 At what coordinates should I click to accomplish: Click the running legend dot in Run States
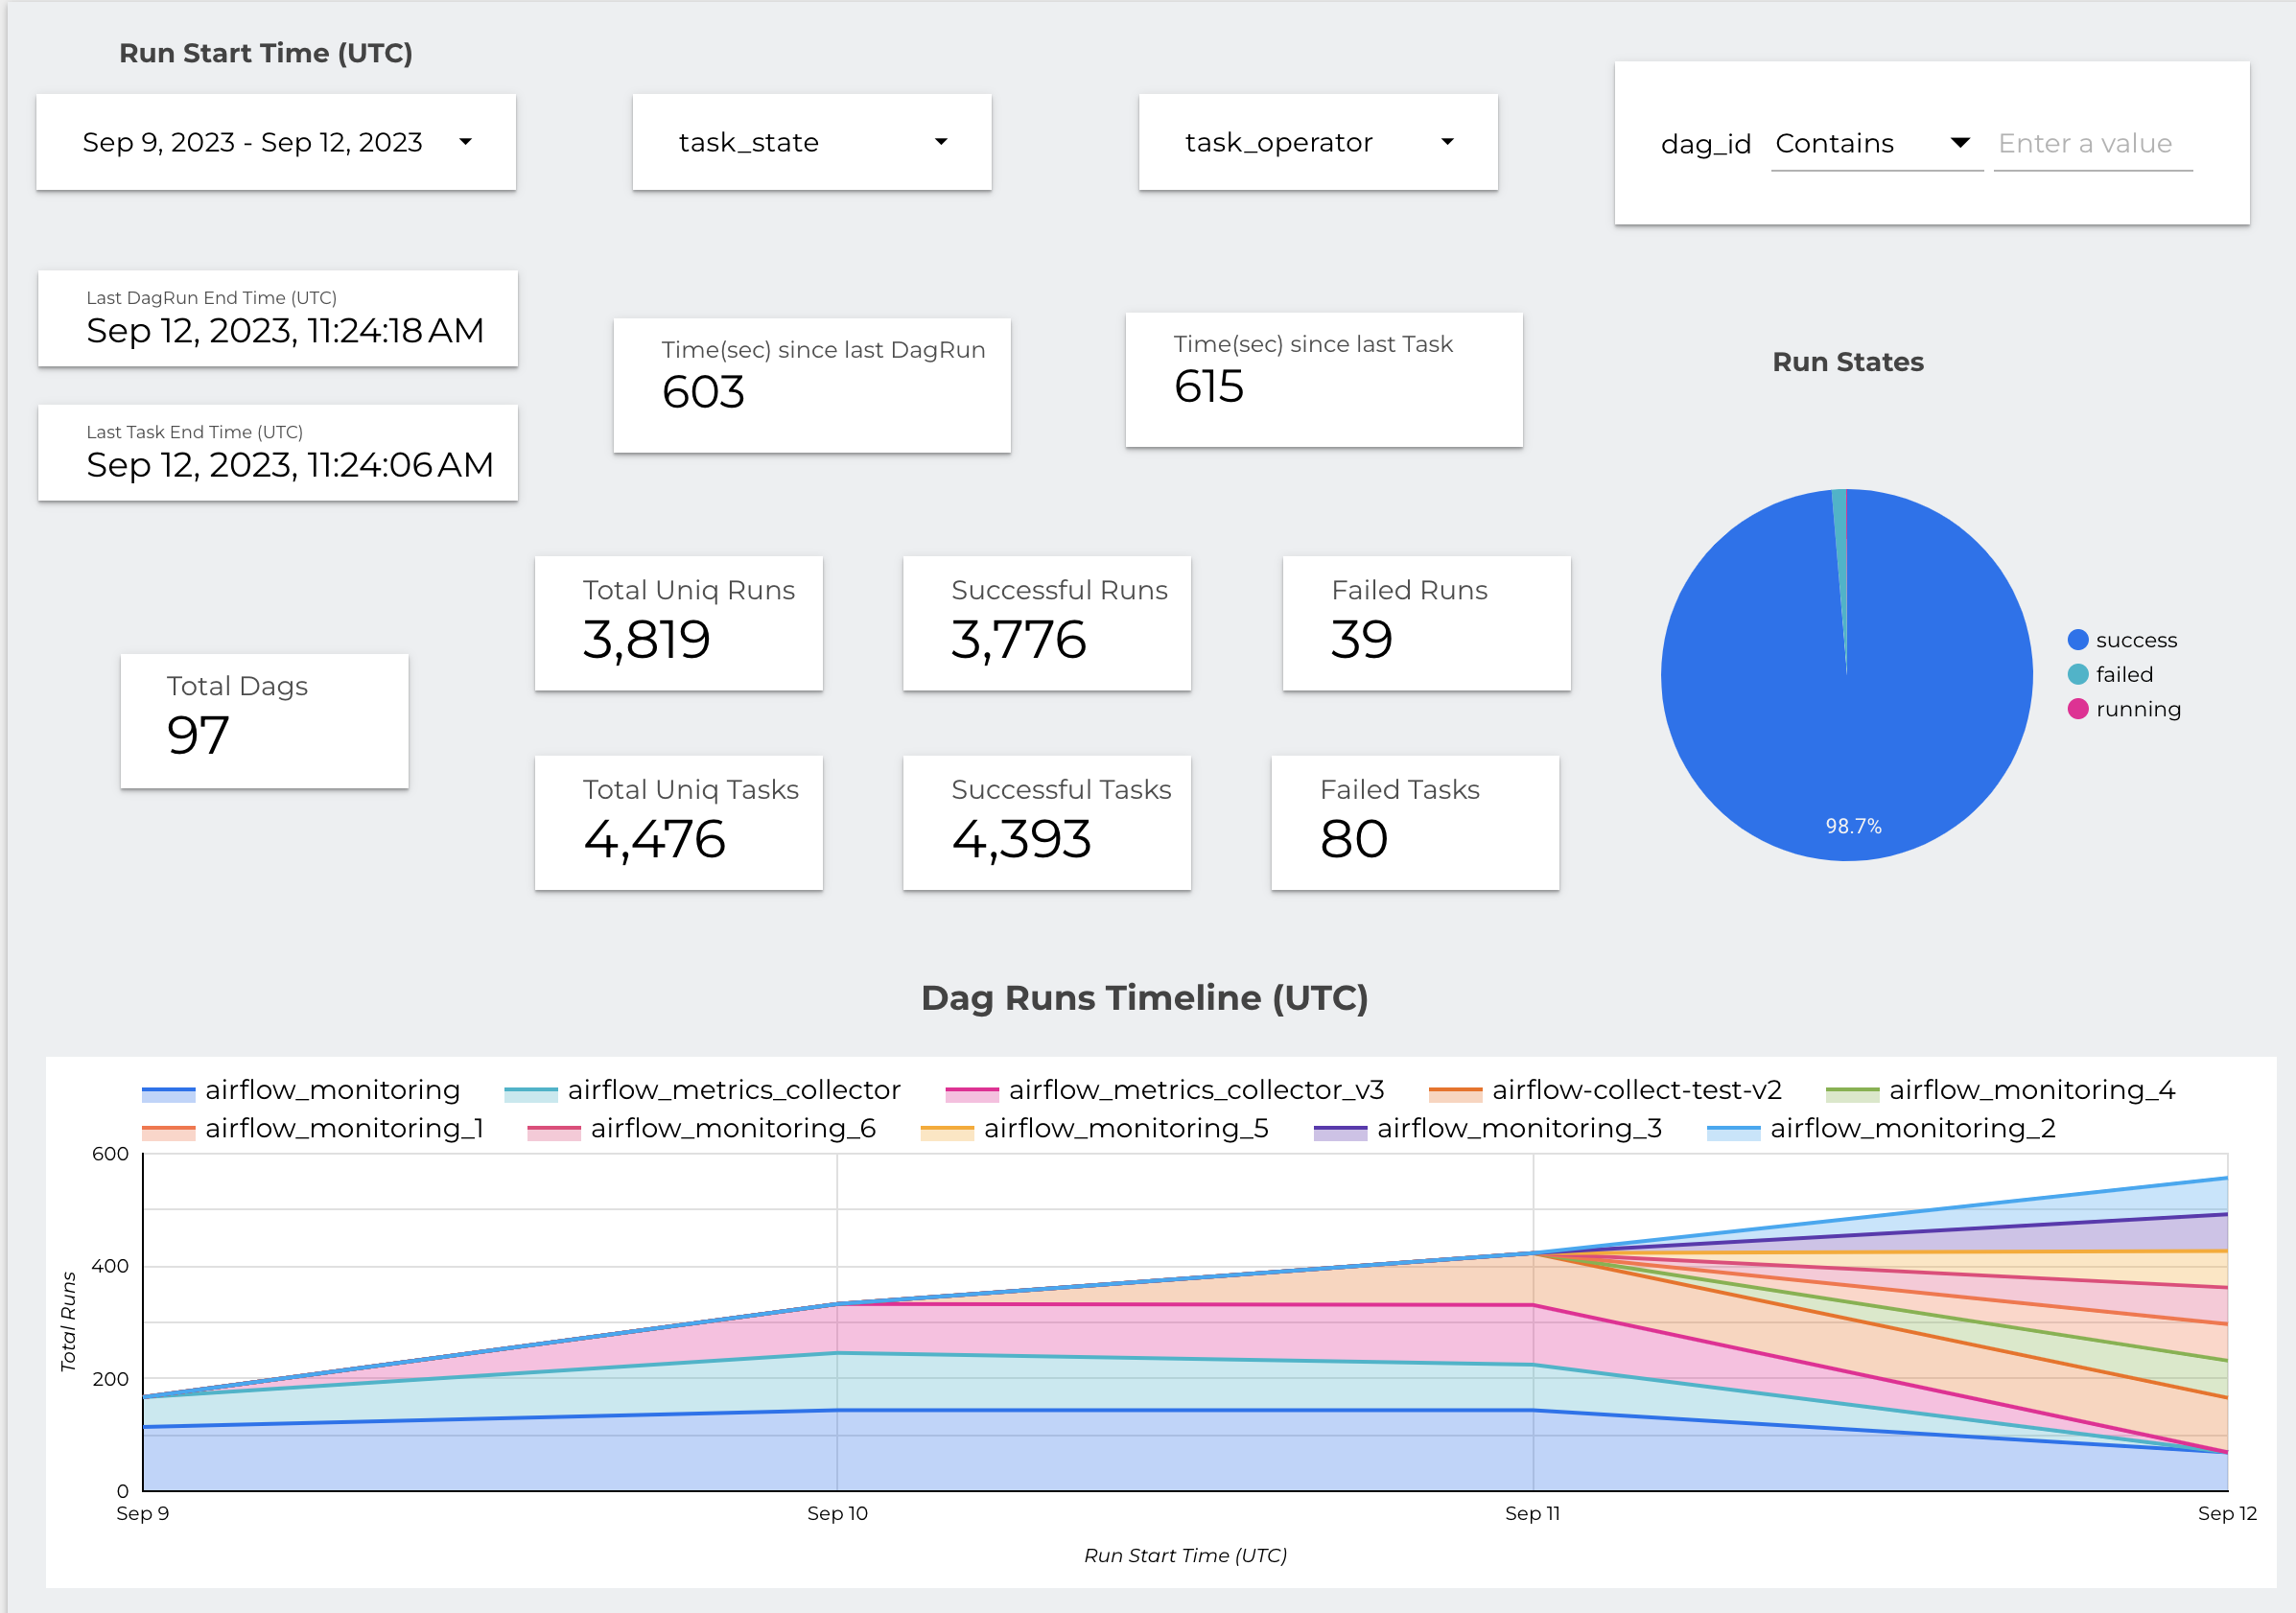[x=2077, y=709]
